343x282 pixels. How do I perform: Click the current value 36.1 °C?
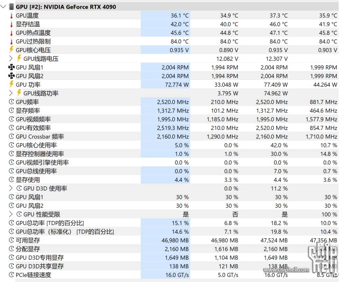coord(180,15)
